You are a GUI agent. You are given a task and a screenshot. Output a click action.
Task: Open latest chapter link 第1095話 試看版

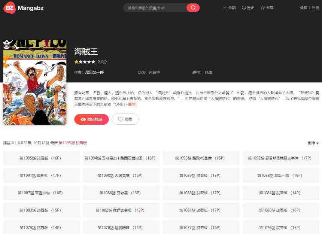73,143
